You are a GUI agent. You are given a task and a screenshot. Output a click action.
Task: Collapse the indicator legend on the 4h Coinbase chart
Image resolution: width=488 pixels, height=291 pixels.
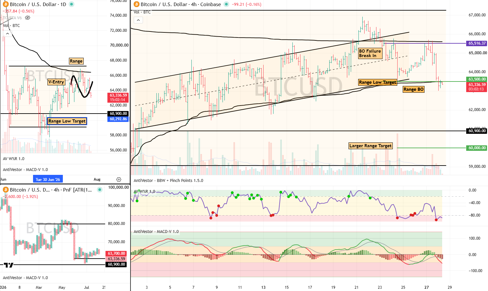(x=138, y=20)
